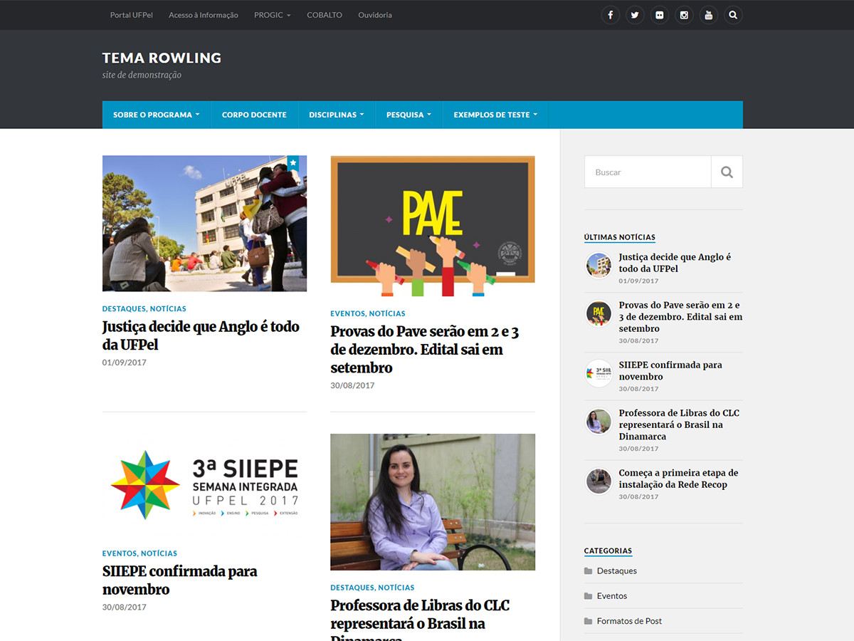Open the Sobre o Programa dropdown
The width and height of the screenshot is (854, 641).
pyautogui.click(x=156, y=115)
